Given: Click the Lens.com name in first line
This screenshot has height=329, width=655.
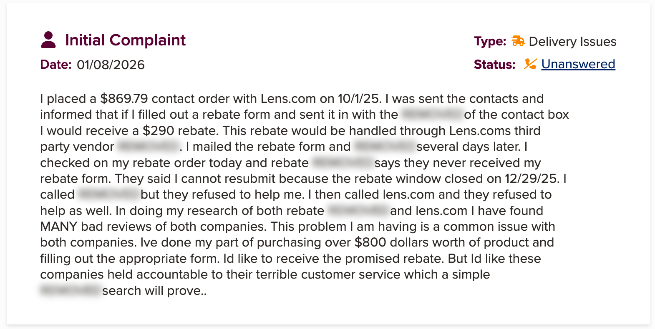Looking at the screenshot, I should [288, 99].
